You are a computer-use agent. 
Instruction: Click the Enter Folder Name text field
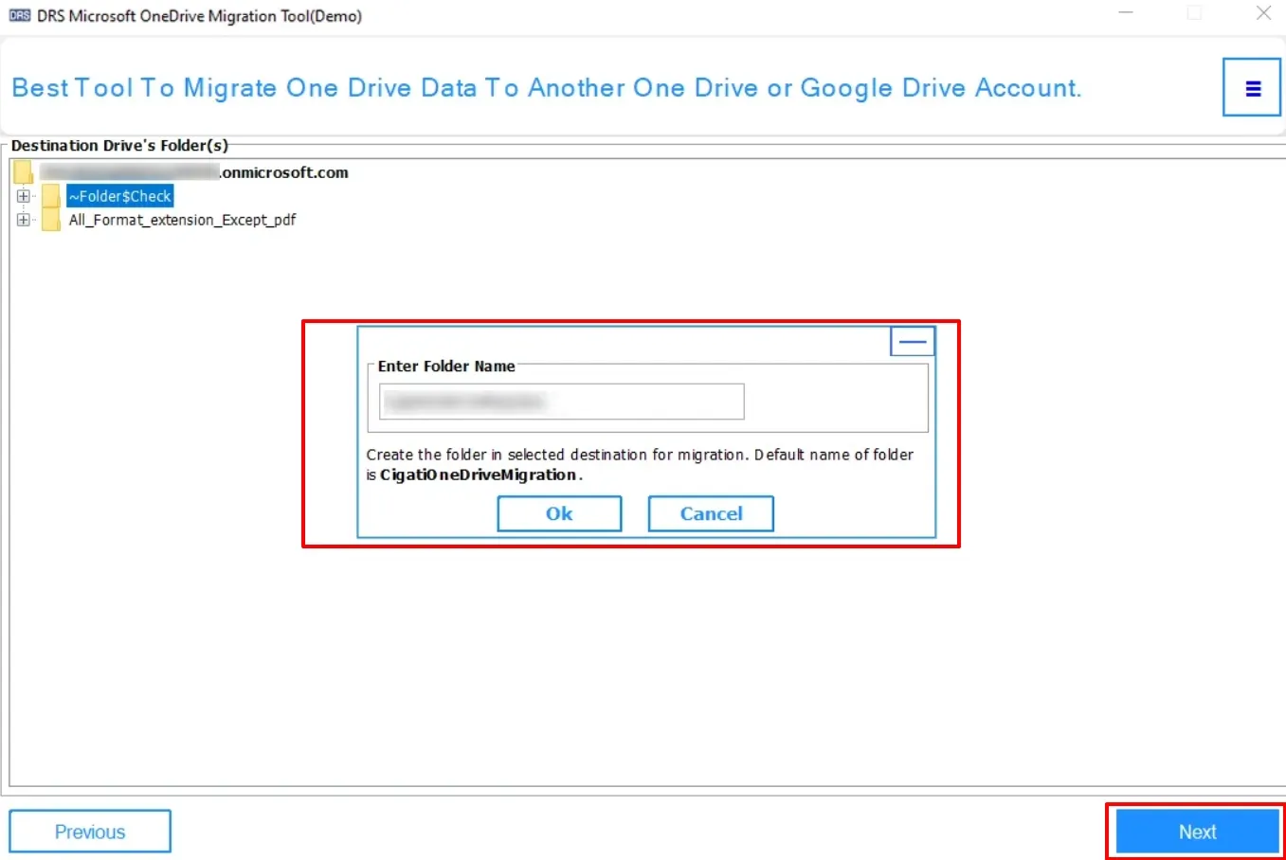pyautogui.click(x=561, y=402)
